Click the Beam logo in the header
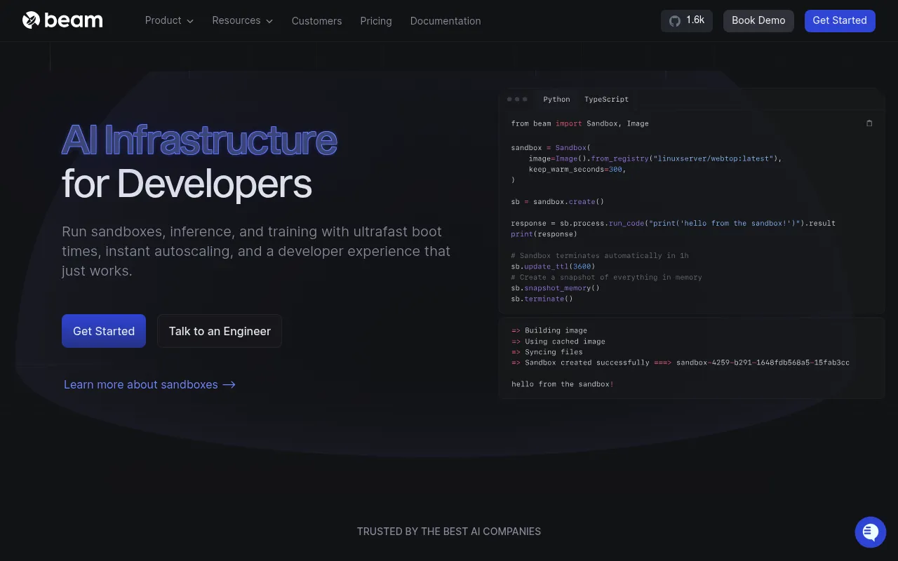 coord(62,20)
